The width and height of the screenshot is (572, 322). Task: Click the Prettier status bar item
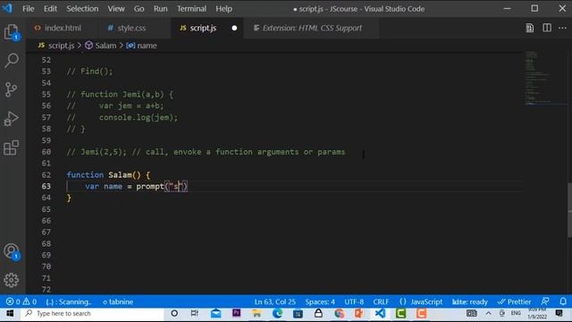point(515,302)
